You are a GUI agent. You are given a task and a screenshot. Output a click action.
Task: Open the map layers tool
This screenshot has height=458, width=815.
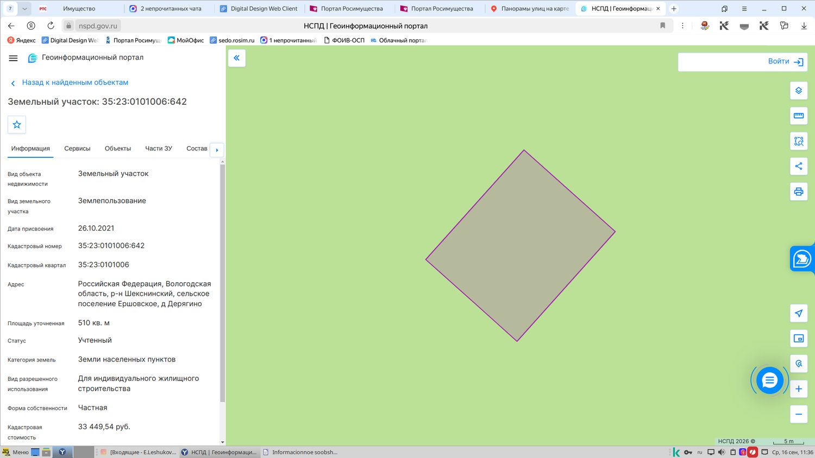[x=799, y=91]
